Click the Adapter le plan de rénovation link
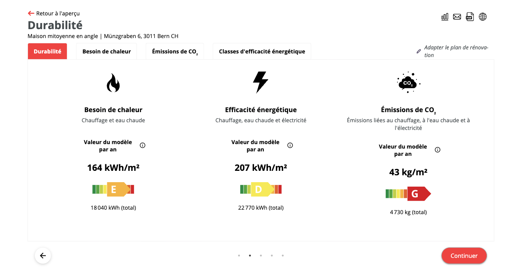Image resolution: width=521 pixels, height=270 pixels. [456, 51]
